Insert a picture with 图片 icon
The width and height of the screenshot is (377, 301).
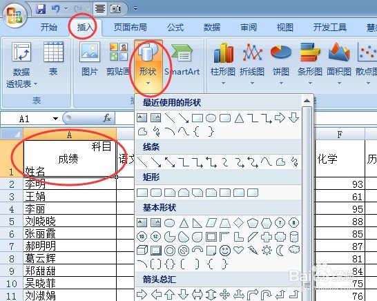90,59
